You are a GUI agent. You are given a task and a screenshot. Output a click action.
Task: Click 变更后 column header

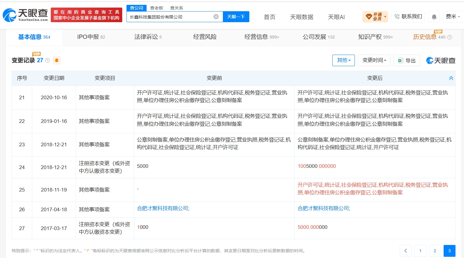[375, 78]
